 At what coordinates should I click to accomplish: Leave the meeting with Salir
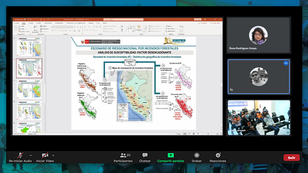[x=291, y=157]
